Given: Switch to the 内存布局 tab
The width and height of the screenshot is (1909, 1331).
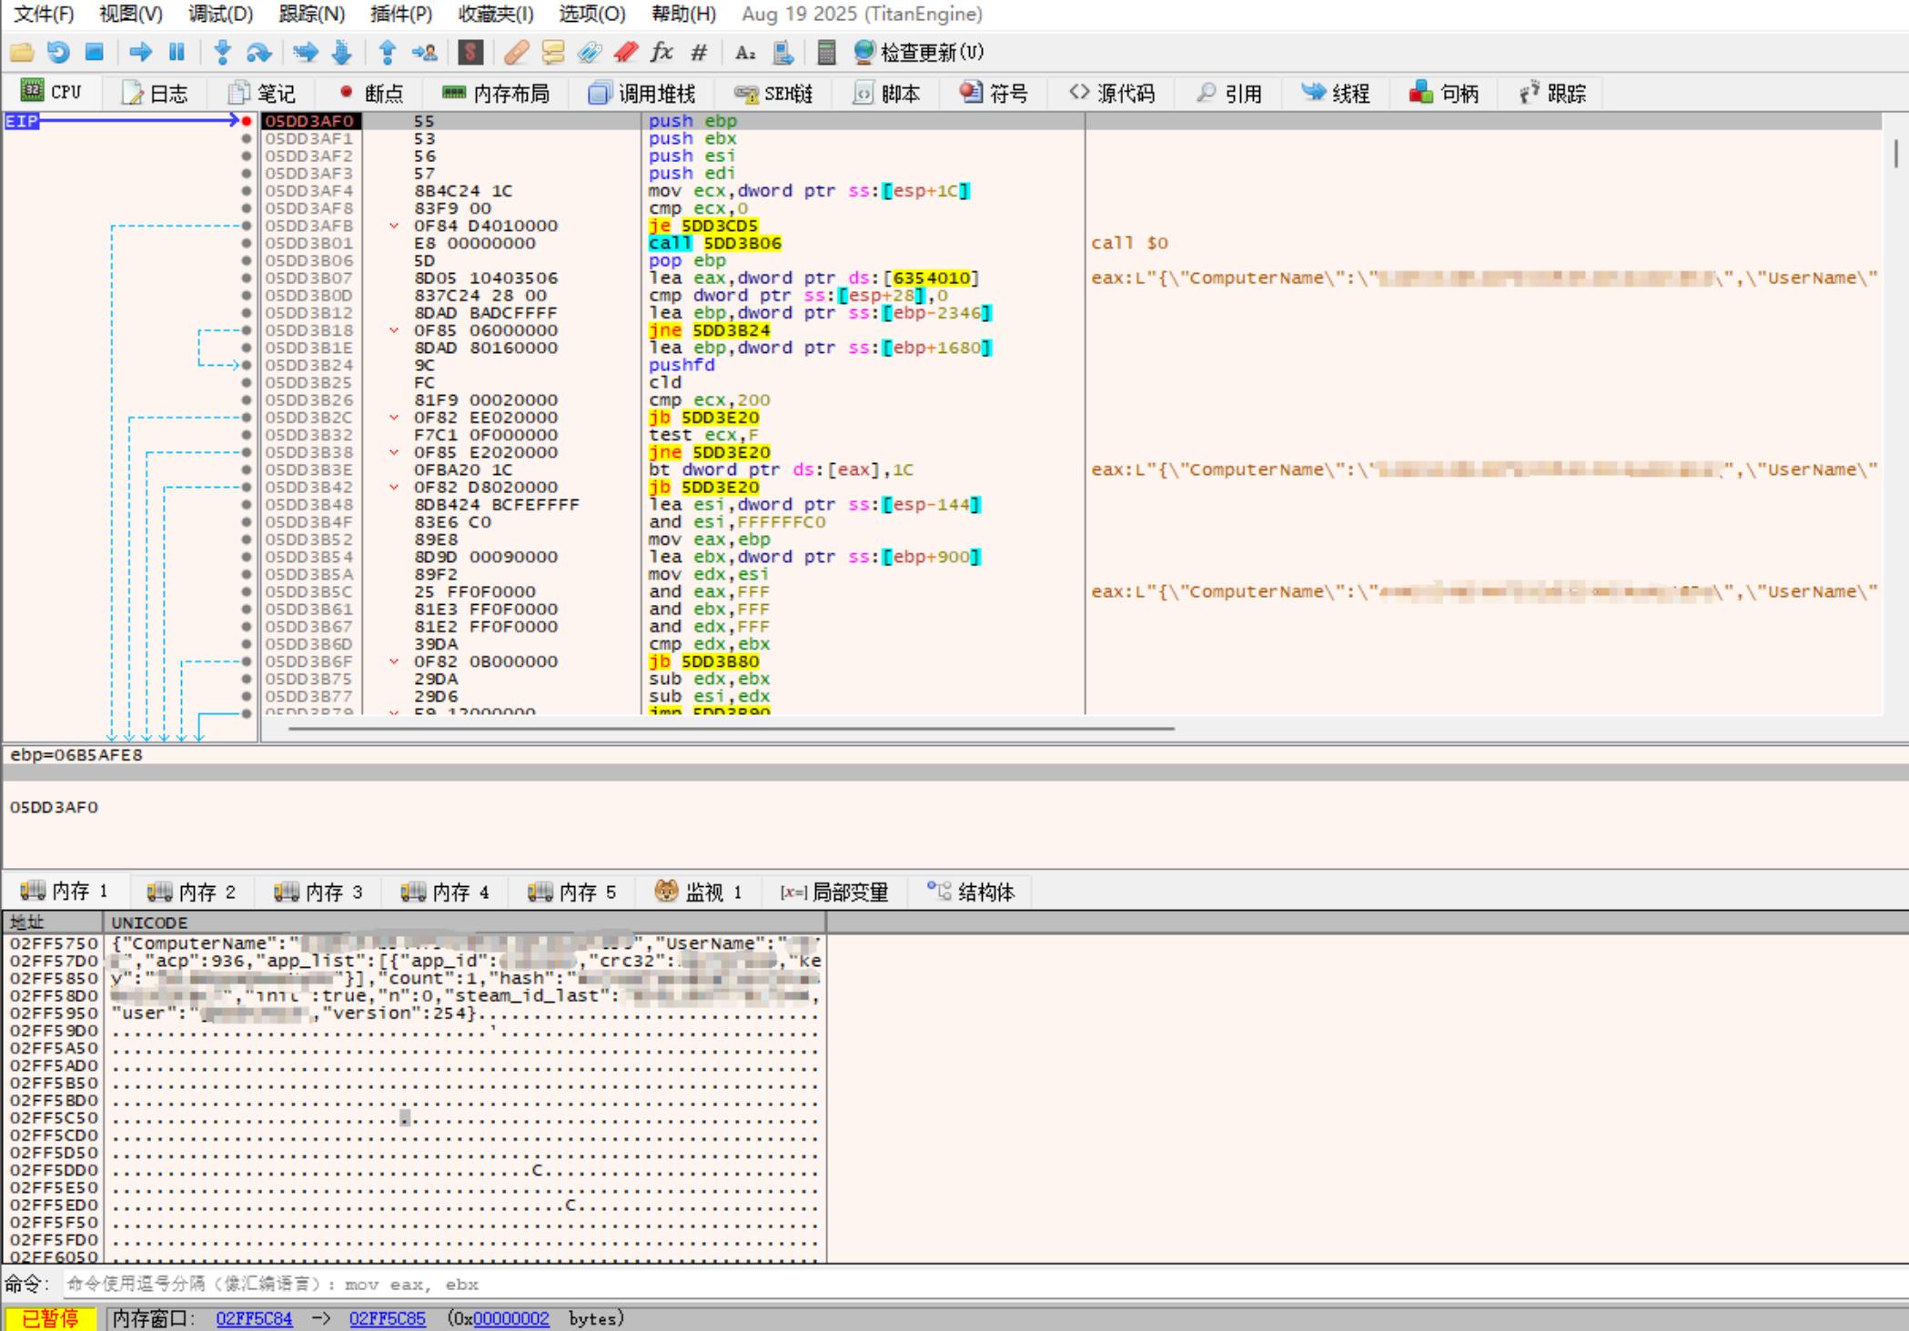Looking at the screenshot, I should pos(495,94).
